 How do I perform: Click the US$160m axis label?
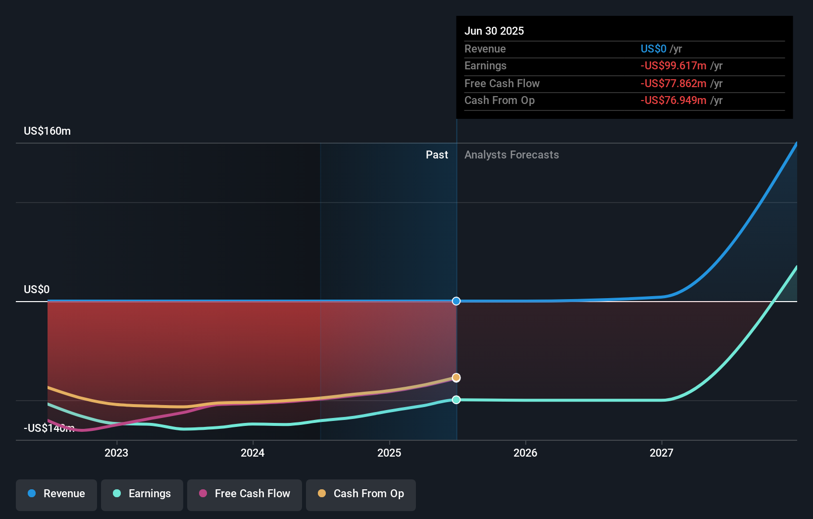click(47, 131)
